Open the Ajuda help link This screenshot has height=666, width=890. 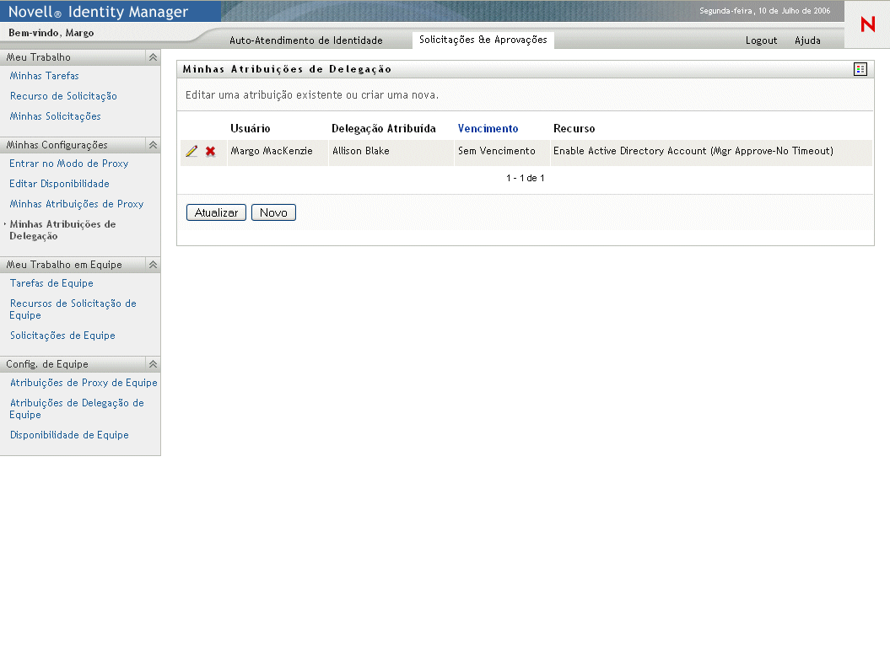click(807, 40)
